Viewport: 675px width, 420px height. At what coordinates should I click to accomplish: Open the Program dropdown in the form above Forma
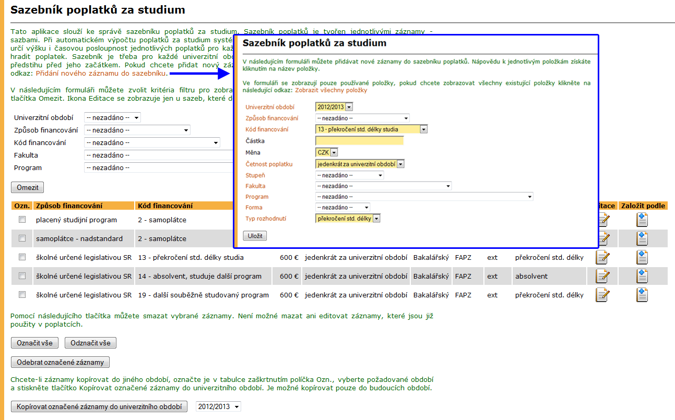click(x=424, y=197)
